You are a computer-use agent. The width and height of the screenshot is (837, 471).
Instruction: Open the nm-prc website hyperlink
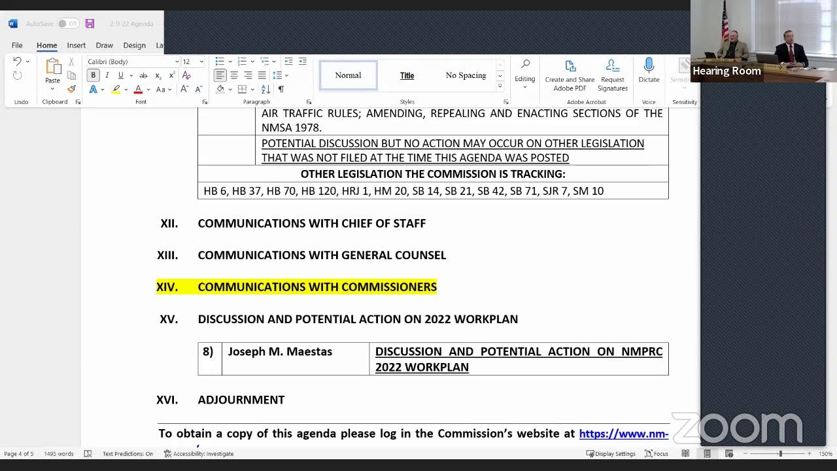coord(624,434)
